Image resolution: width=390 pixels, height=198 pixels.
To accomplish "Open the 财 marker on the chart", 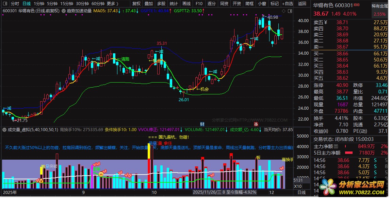I will pyautogui.click(x=202, y=124).
